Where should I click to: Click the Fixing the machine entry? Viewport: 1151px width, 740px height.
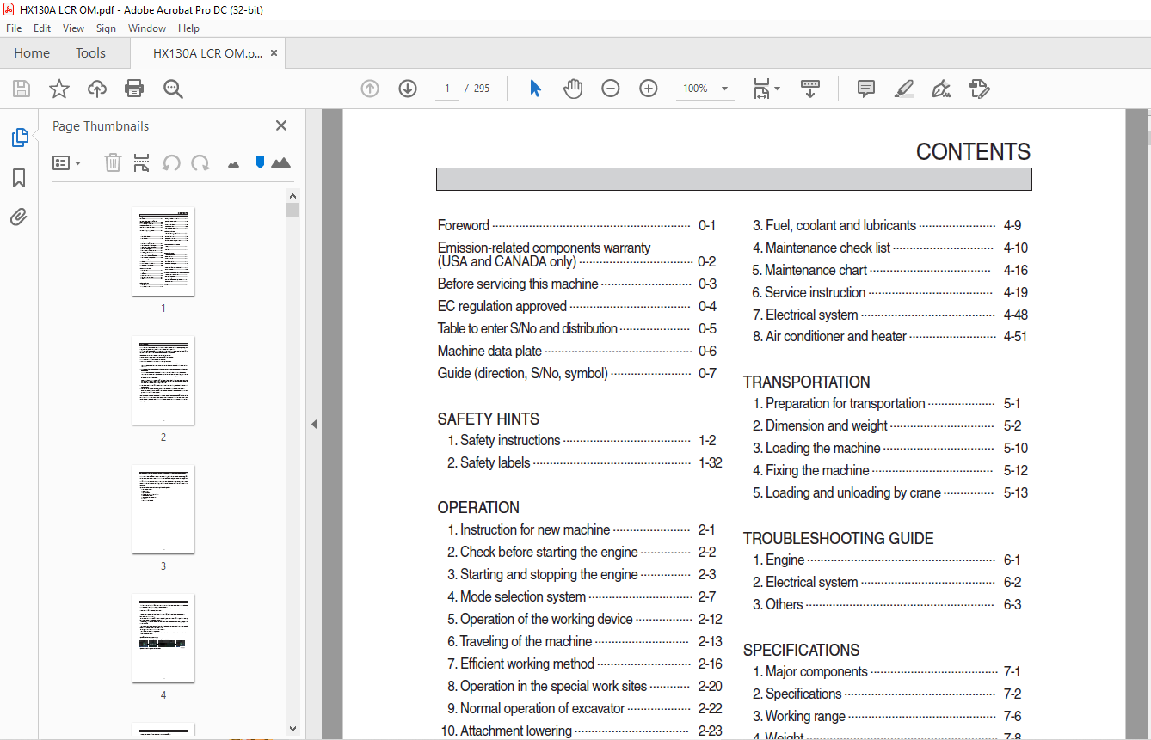click(x=889, y=470)
